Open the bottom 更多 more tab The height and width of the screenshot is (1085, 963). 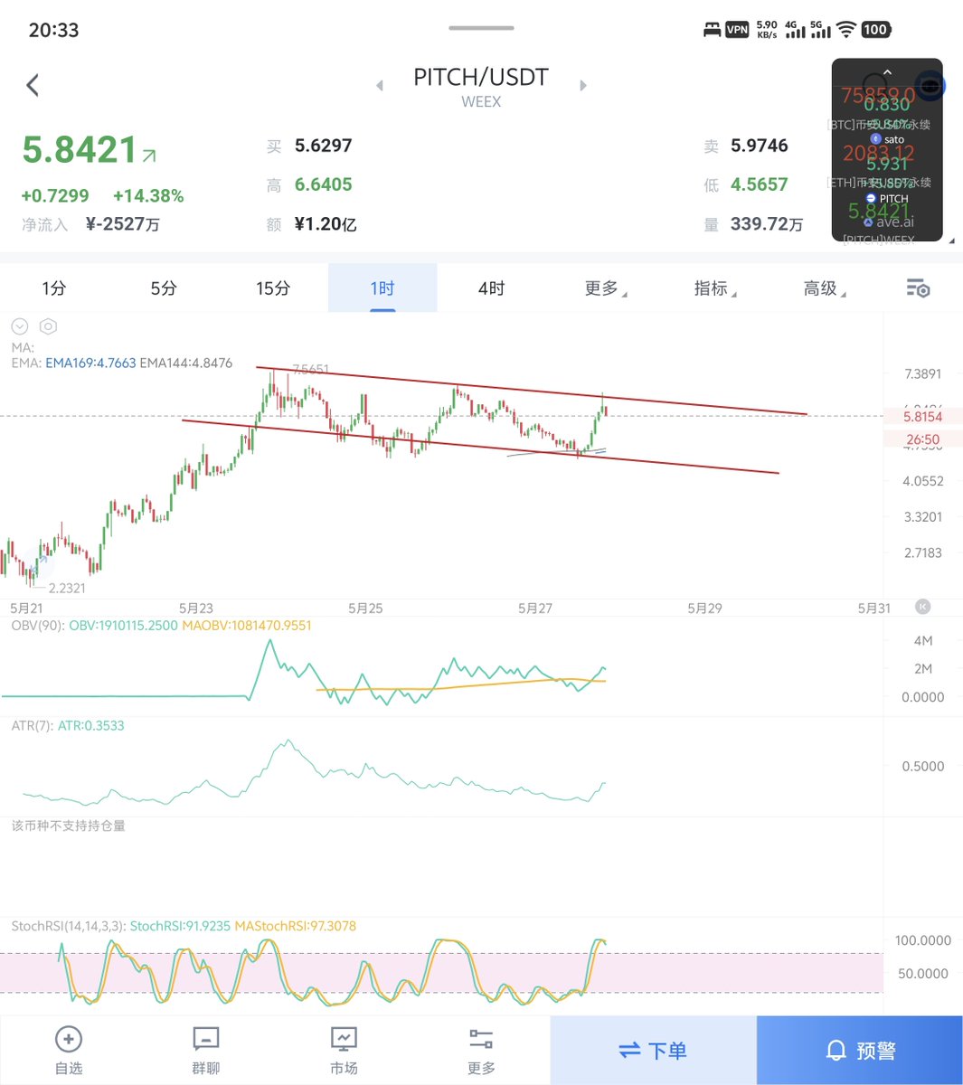[481, 1051]
